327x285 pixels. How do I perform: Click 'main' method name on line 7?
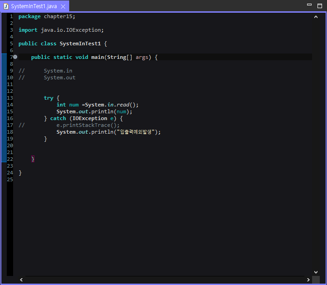click(97, 57)
